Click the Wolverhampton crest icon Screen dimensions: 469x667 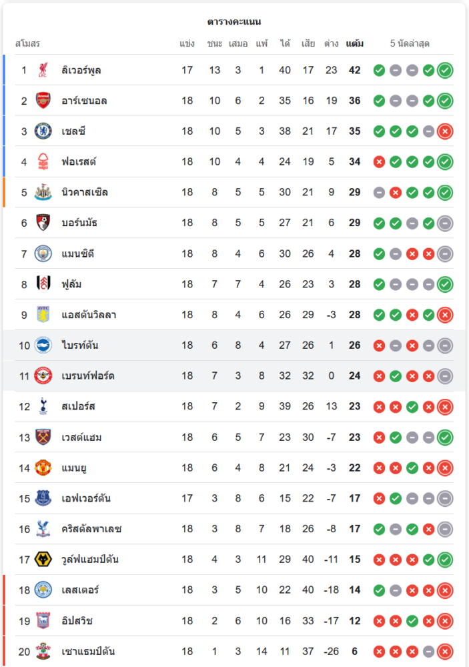tap(43, 560)
